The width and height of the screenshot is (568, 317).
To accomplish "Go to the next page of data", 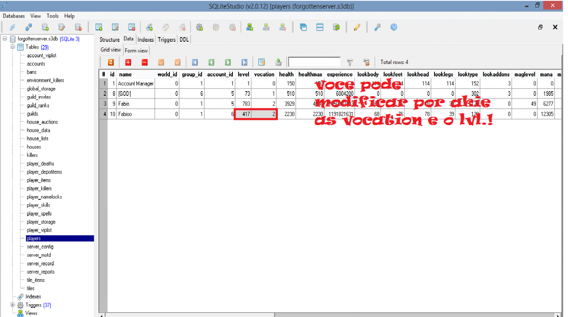I will (228, 62).
